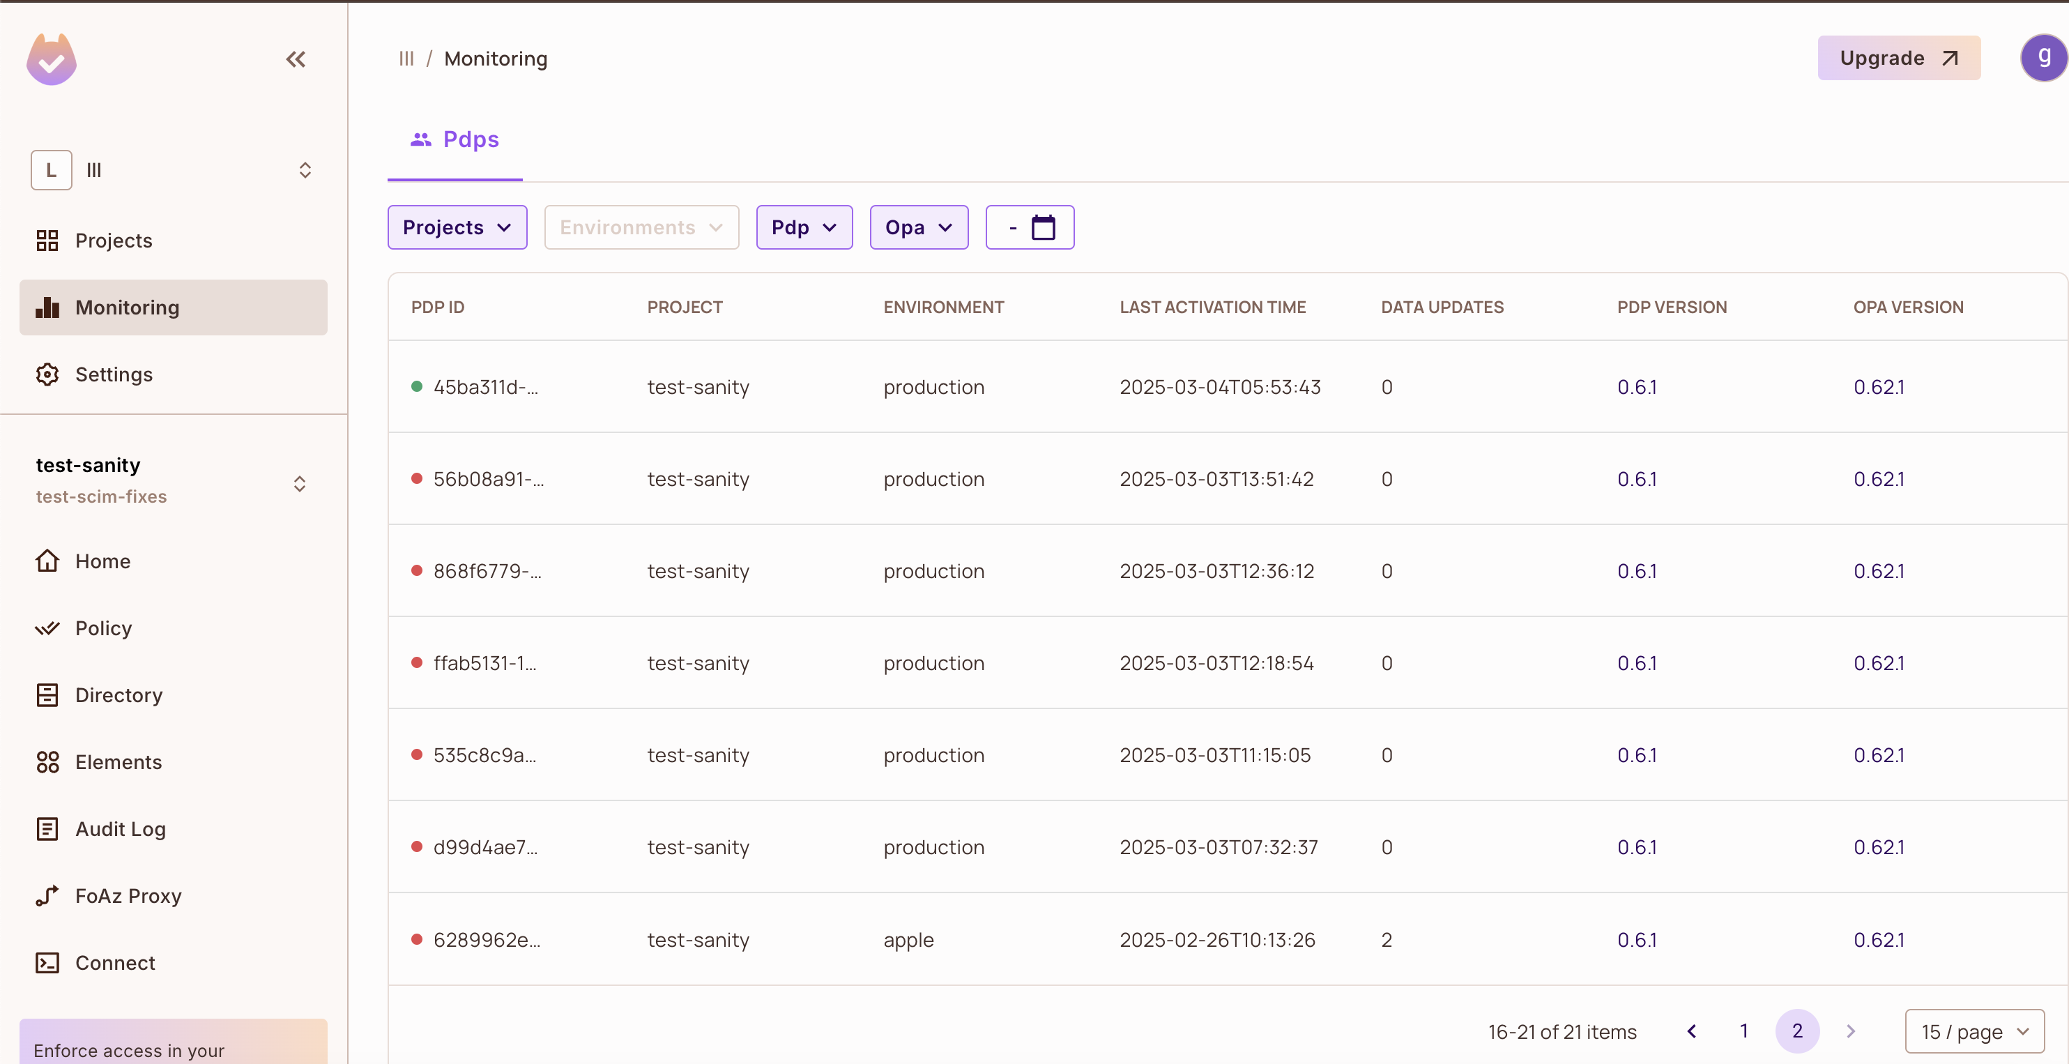Click the Policy double-checkmark icon
The height and width of the screenshot is (1064, 2069).
click(47, 628)
